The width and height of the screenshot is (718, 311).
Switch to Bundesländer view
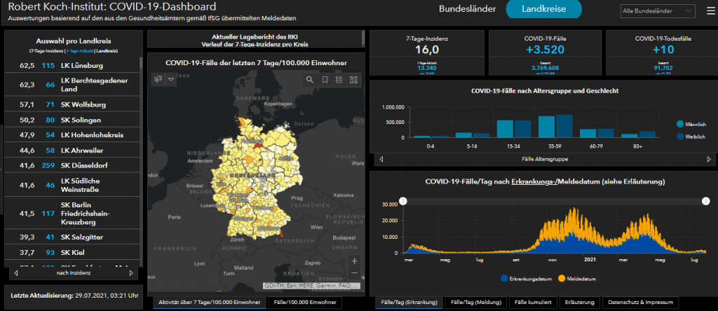(467, 8)
